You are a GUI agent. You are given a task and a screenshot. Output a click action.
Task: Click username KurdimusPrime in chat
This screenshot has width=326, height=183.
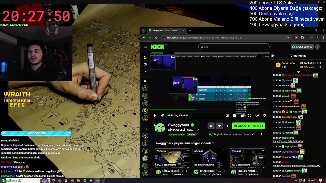coord(291,106)
